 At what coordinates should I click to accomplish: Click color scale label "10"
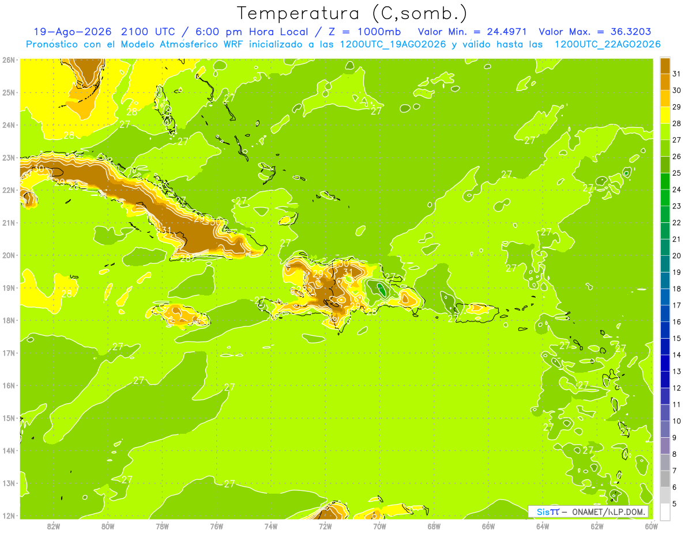click(x=676, y=421)
